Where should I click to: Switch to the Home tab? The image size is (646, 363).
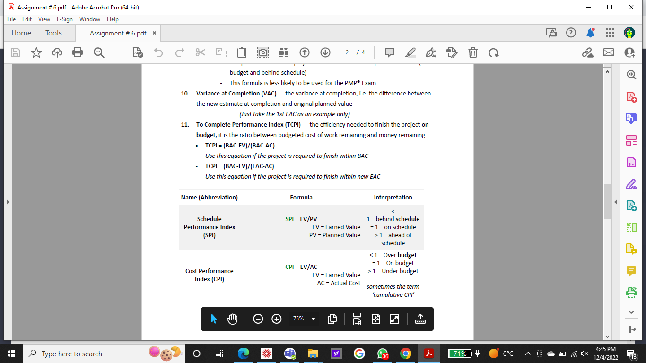pyautogui.click(x=21, y=33)
